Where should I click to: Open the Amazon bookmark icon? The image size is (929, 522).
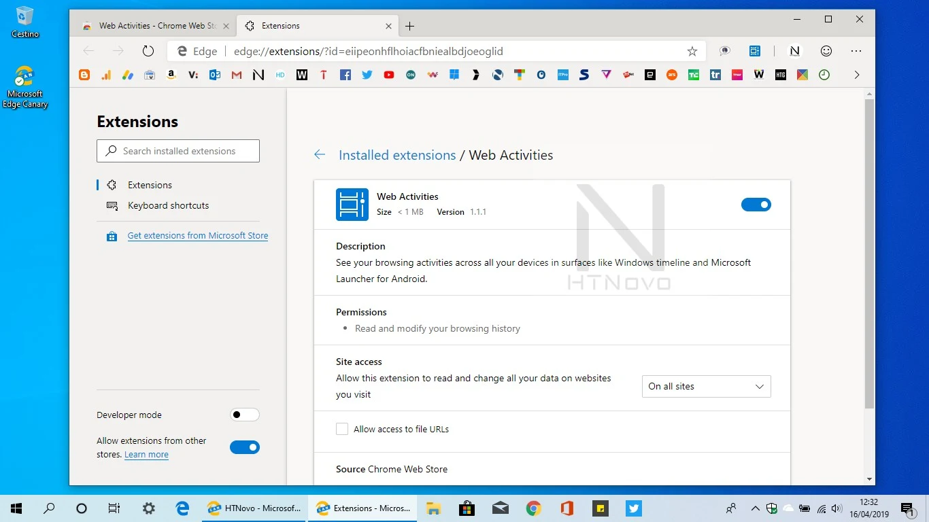pyautogui.click(x=171, y=75)
